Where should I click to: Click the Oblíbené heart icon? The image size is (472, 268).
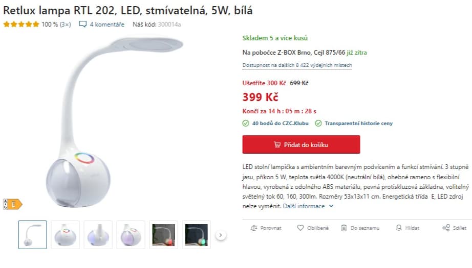pyautogui.click(x=301, y=228)
